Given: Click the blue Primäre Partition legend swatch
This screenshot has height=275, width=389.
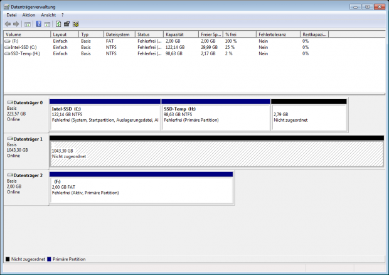Looking at the screenshot, I should tap(49, 259).
